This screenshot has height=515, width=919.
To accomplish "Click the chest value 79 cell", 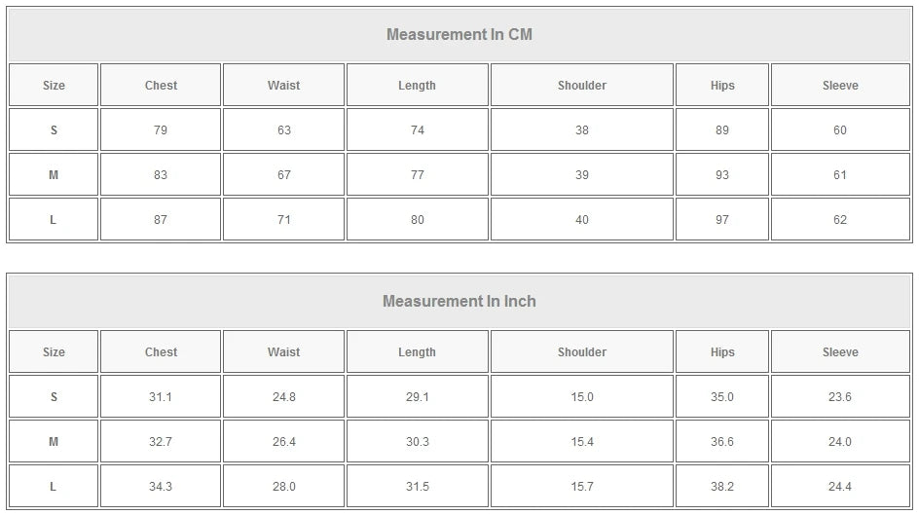I will point(161,130).
